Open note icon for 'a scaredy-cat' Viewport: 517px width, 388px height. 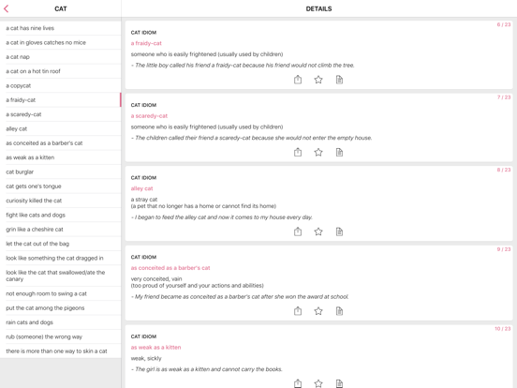point(339,152)
